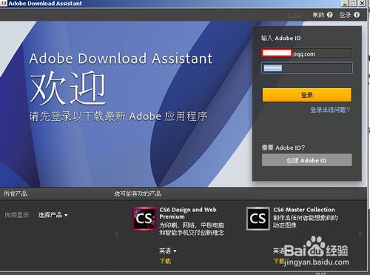Click the login info icon in header

[357, 15]
